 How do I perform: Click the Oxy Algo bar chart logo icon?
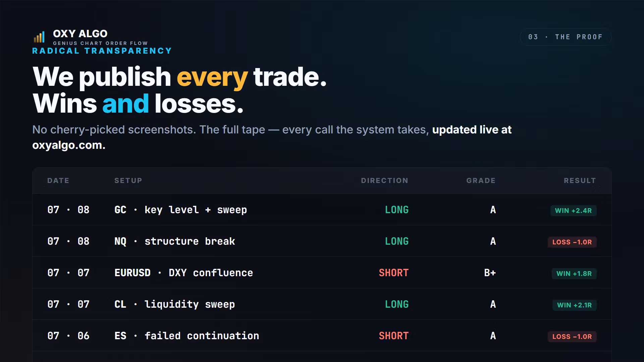click(x=39, y=37)
